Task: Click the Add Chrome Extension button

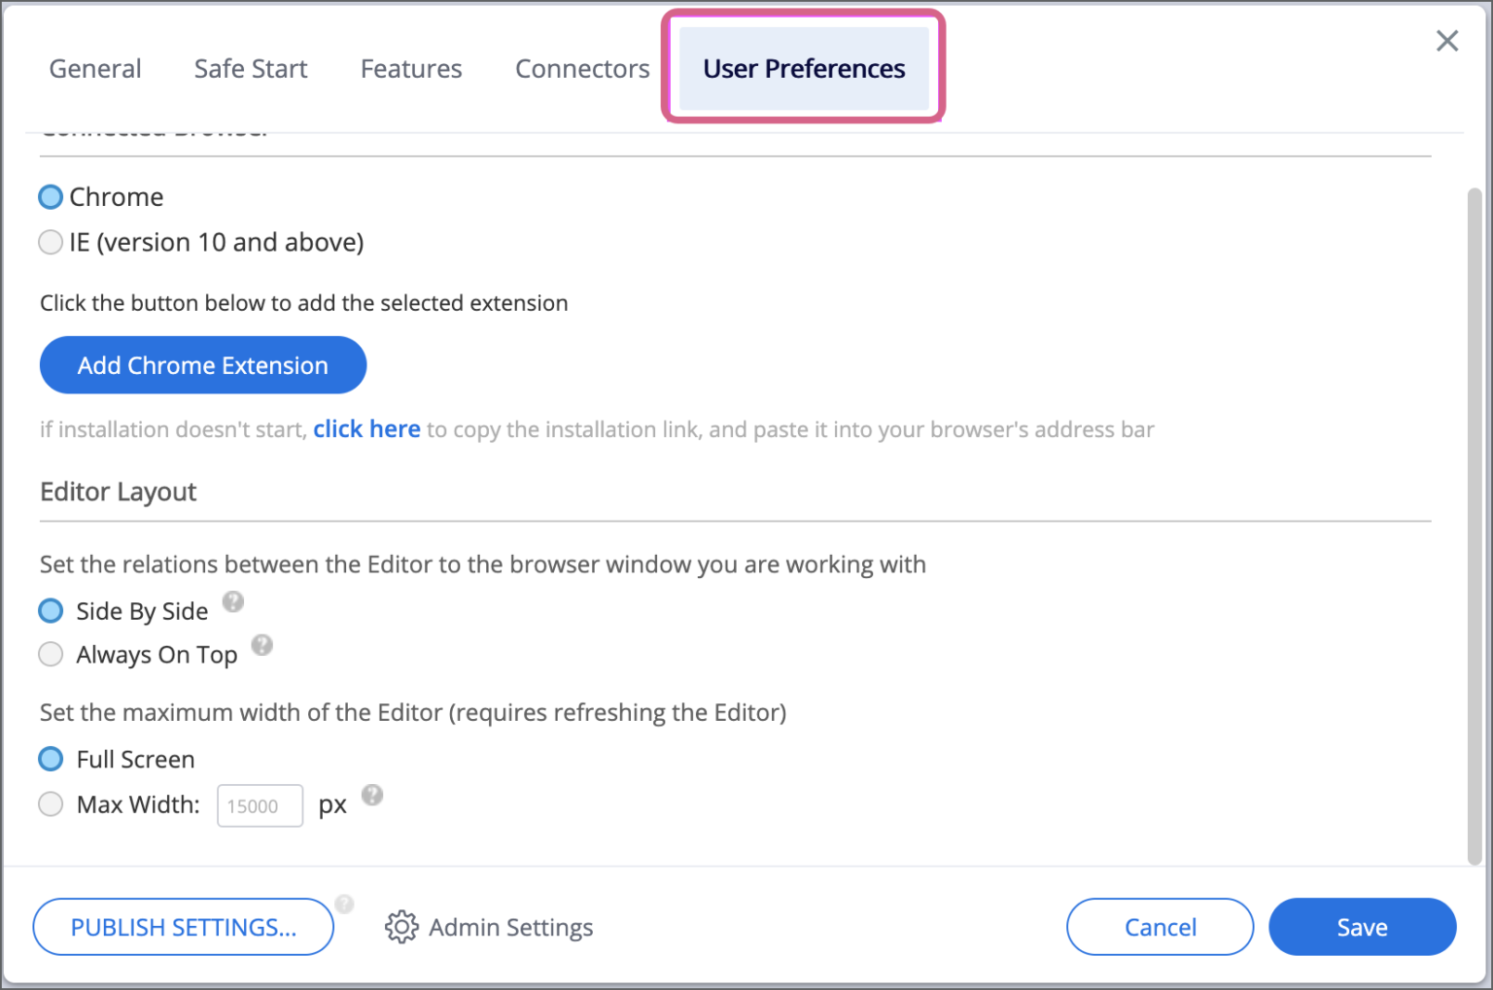Action: tap(202, 364)
